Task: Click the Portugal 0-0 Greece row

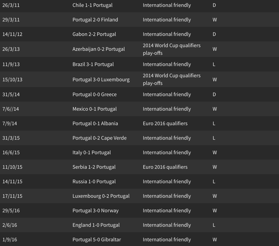Action: click(95, 94)
